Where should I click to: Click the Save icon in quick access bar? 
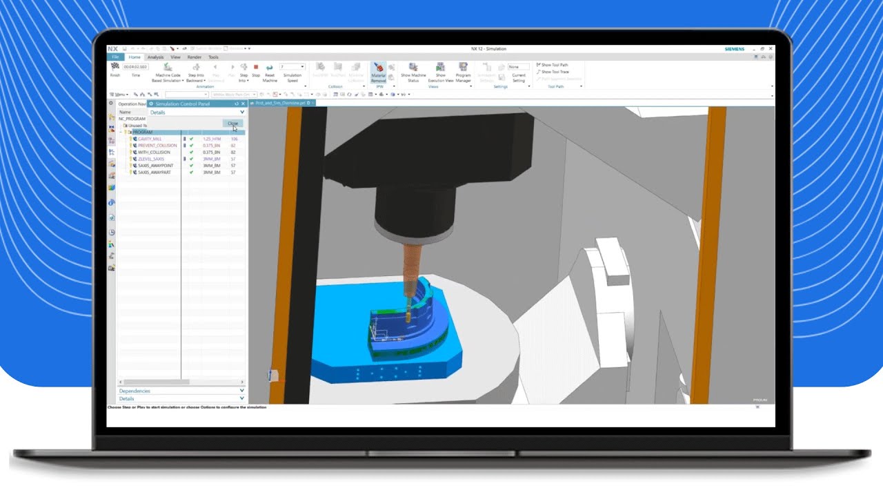126,49
